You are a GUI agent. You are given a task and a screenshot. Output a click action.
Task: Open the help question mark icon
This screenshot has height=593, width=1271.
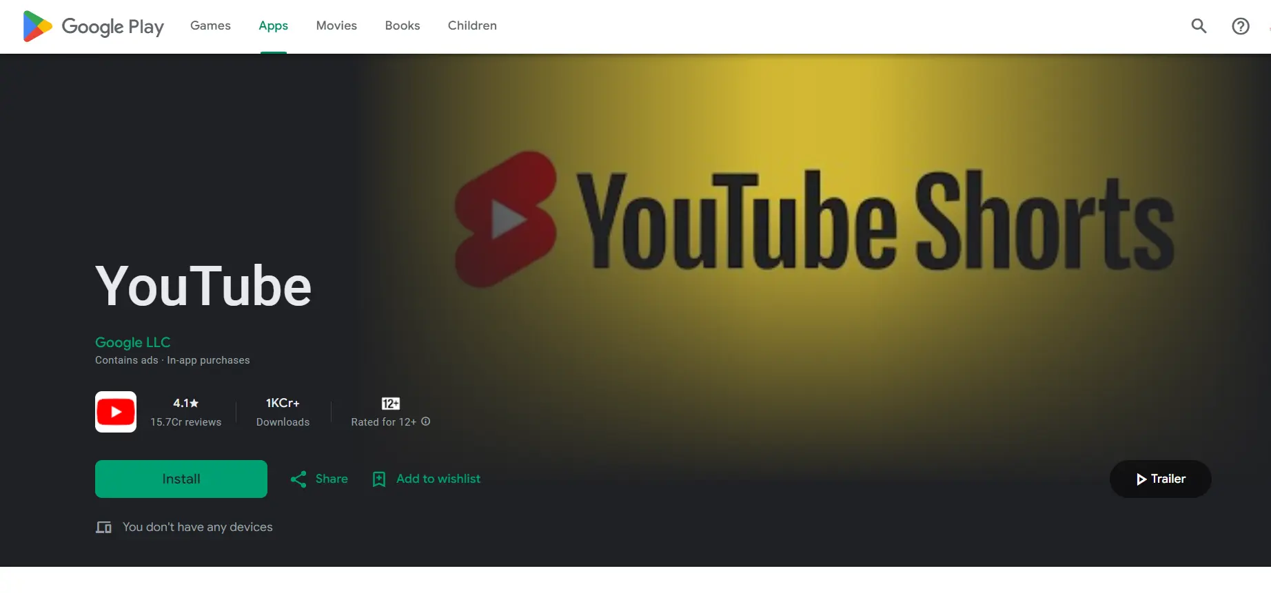[1240, 26]
